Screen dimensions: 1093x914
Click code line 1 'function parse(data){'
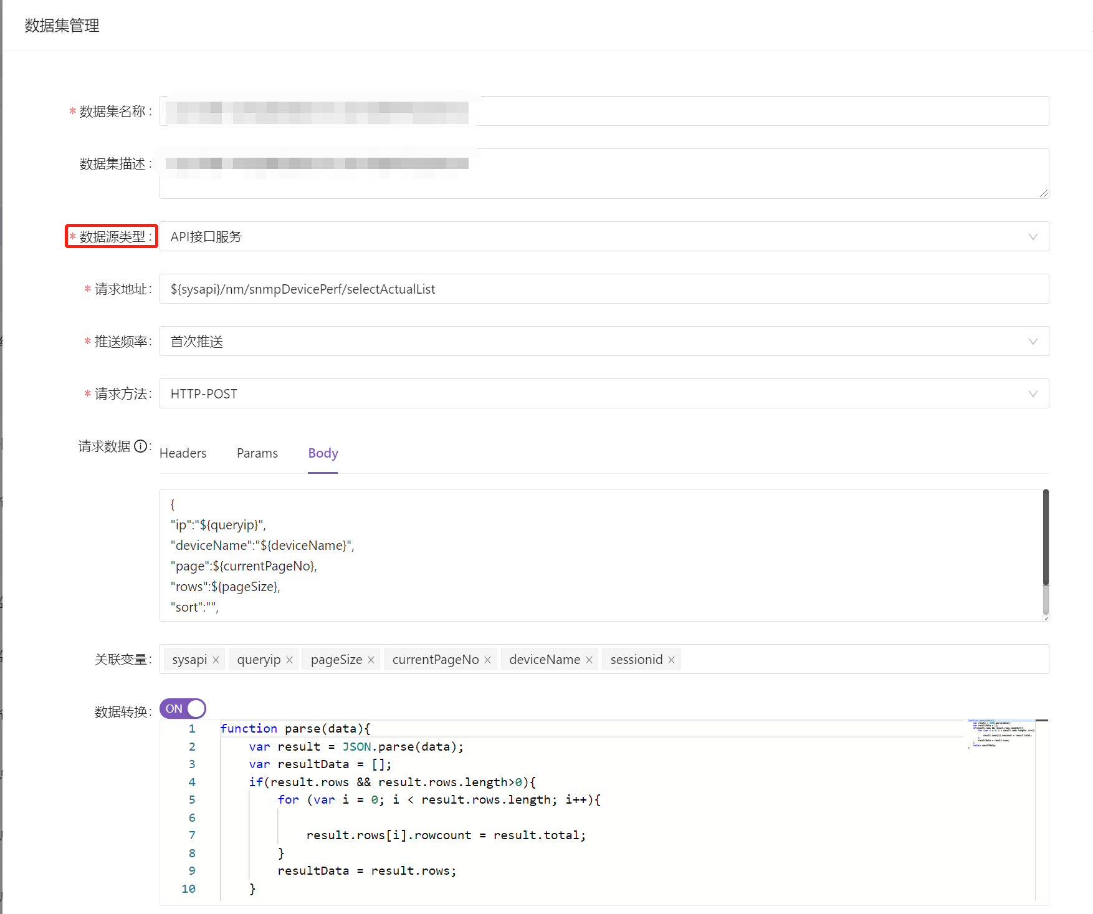pyautogui.click(x=295, y=728)
